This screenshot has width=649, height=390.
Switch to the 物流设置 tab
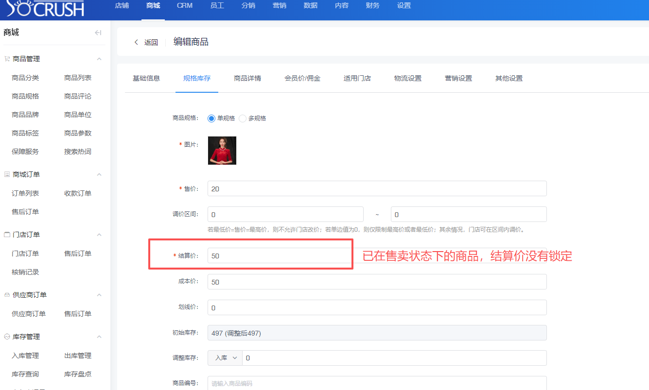(x=408, y=78)
